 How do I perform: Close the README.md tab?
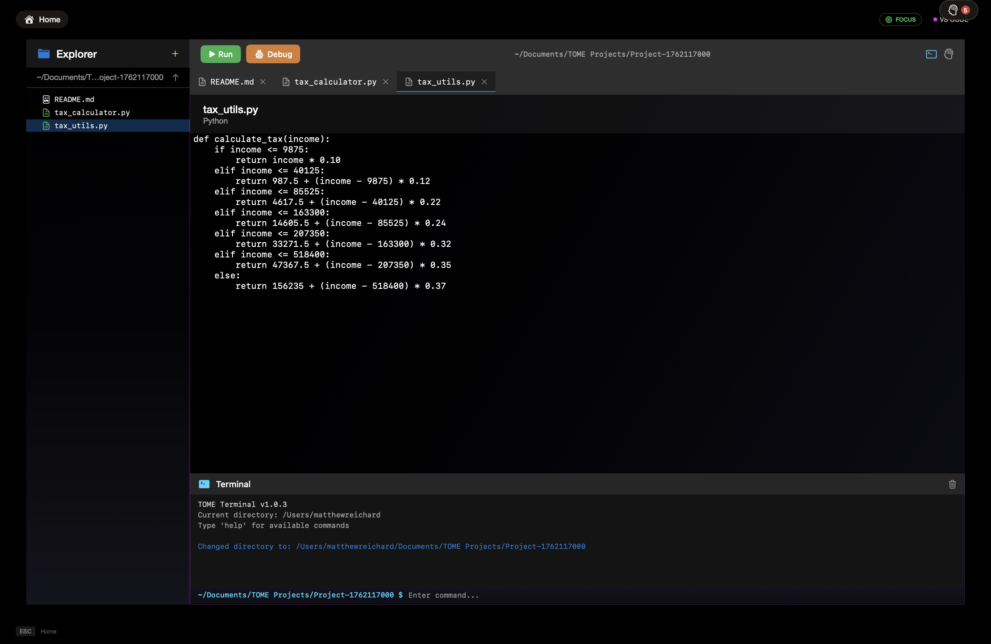pos(263,82)
